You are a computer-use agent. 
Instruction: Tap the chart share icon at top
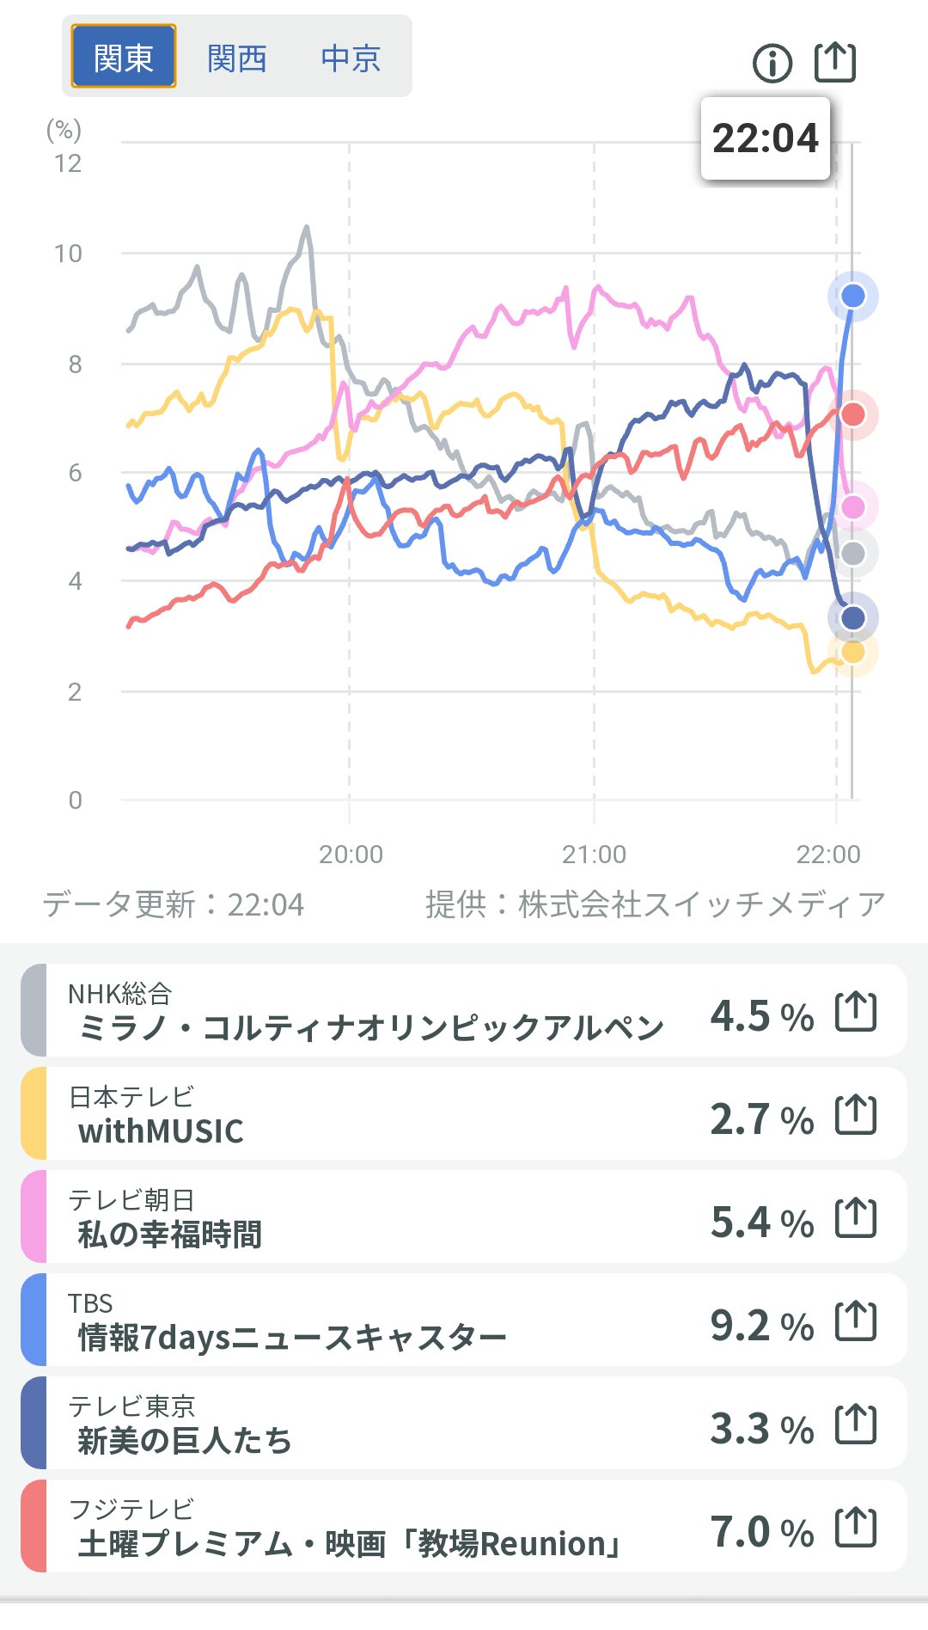[x=834, y=62]
